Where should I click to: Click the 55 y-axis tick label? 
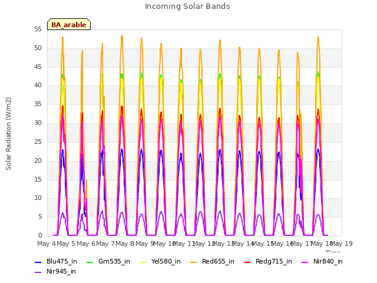[38, 29]
